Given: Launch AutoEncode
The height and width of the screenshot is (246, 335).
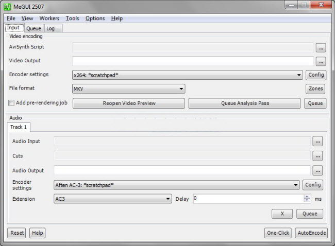Looking at the screenshot, I should (x=311, y=233).
